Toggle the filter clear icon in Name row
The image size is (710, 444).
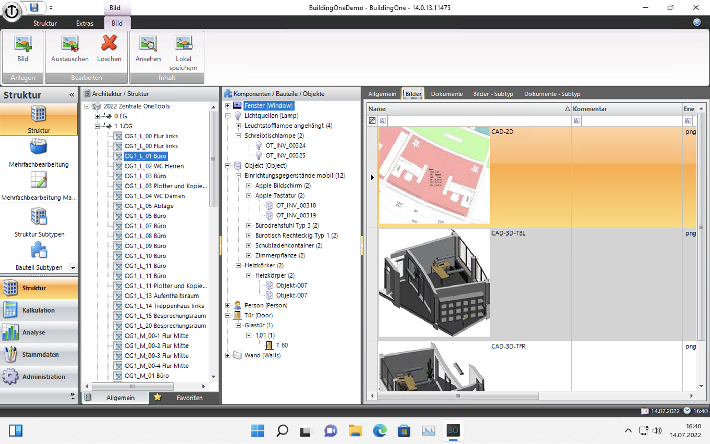(x=372, y=121)
